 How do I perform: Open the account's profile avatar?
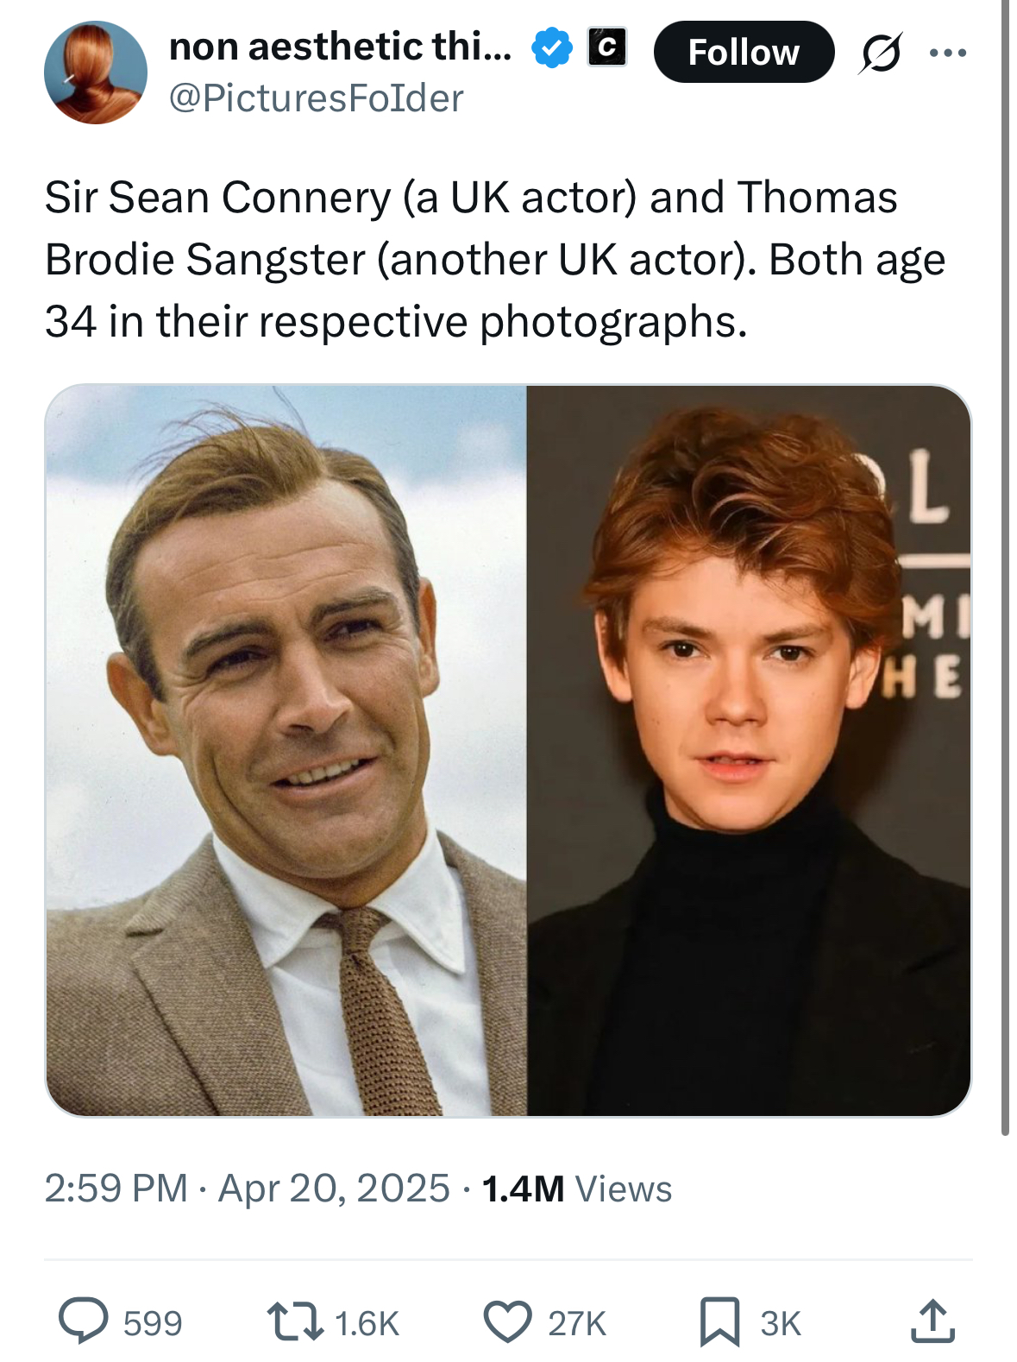tap(96, 73)
